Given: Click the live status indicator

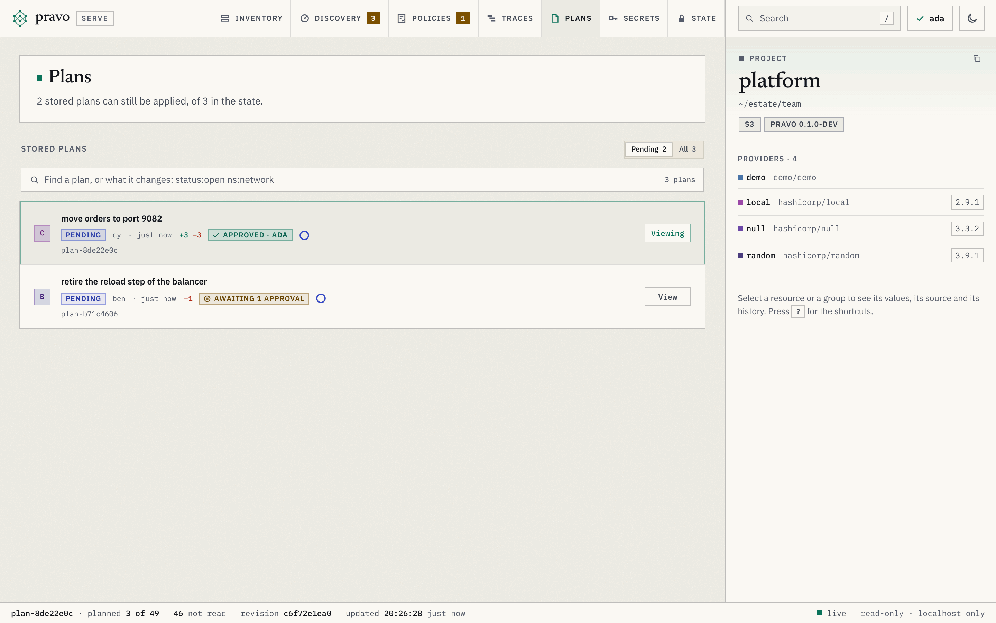Looking at the screenshot, I should coord(831,613).
